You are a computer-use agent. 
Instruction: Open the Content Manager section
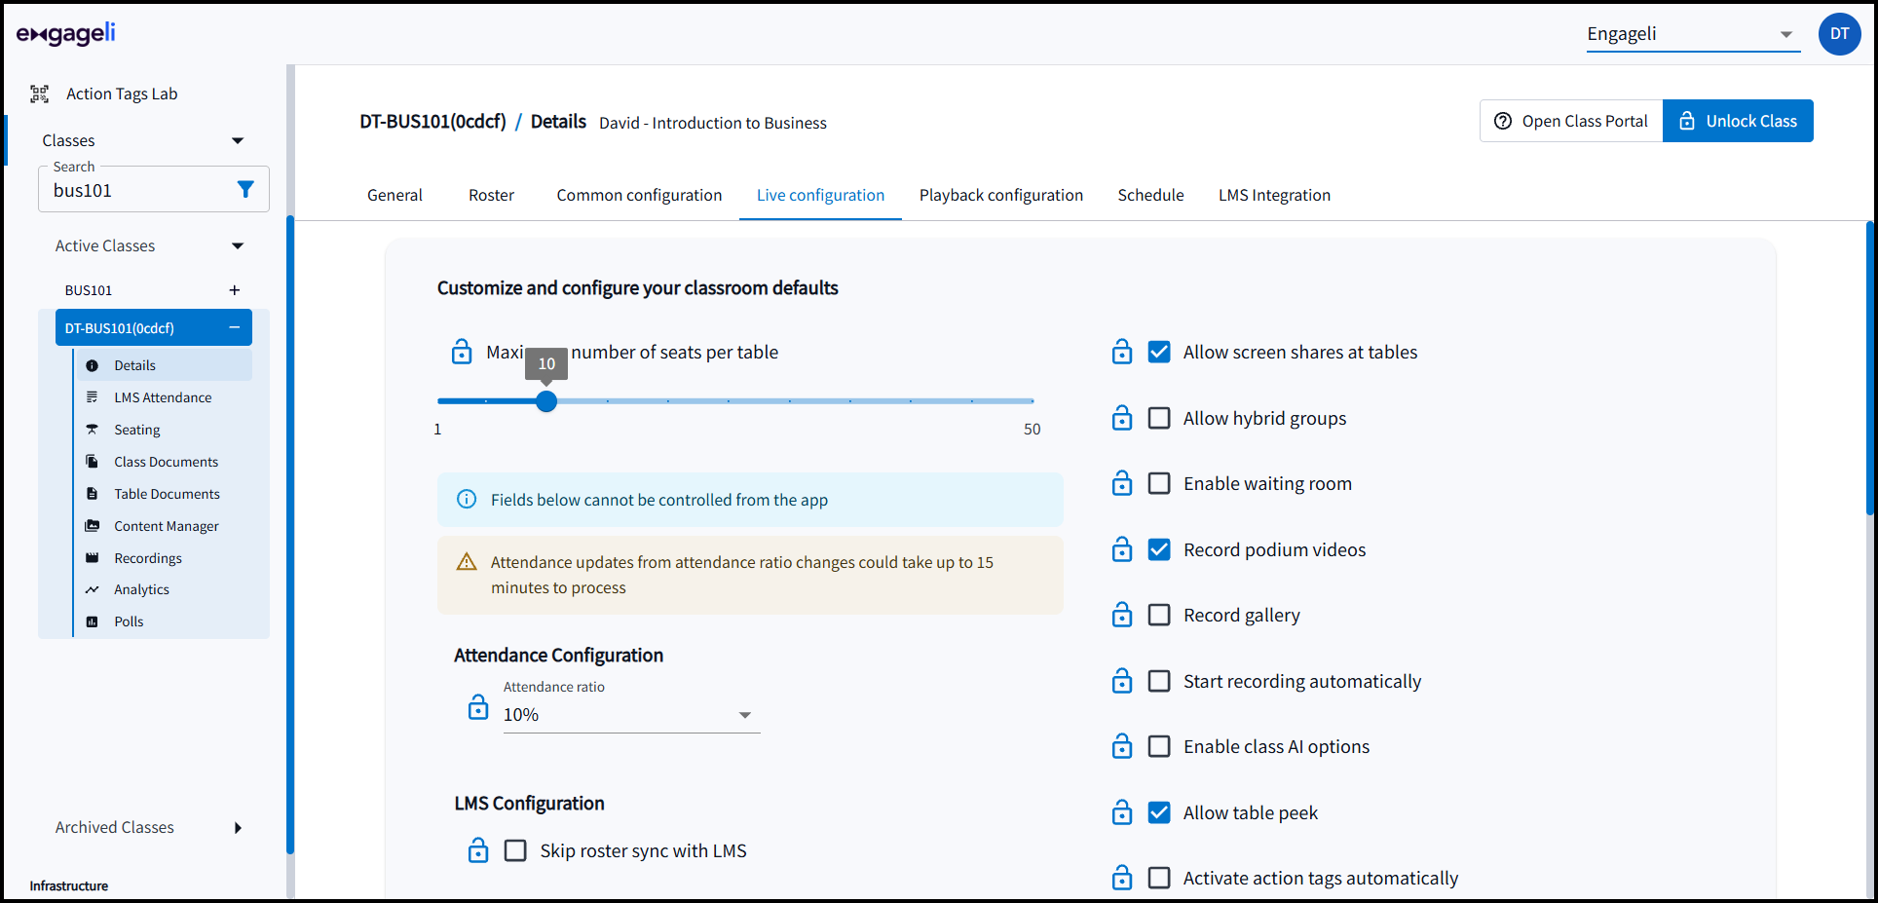(93, 525)
